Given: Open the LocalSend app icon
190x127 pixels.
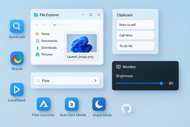Looking at the screenshot, I should [17, 89].
